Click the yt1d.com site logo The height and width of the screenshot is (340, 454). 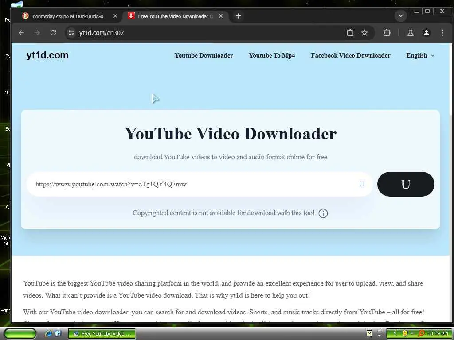coord(47,55)
